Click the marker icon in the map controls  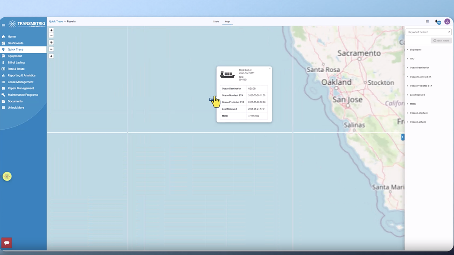point(51,56)
